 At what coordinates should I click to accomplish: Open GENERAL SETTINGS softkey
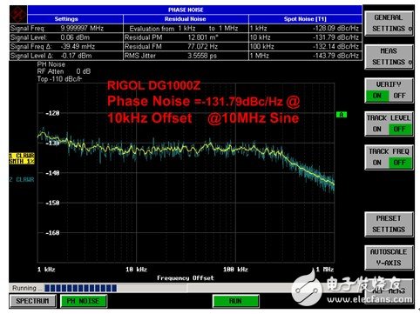pyautogui.click(x=389, y=23)
